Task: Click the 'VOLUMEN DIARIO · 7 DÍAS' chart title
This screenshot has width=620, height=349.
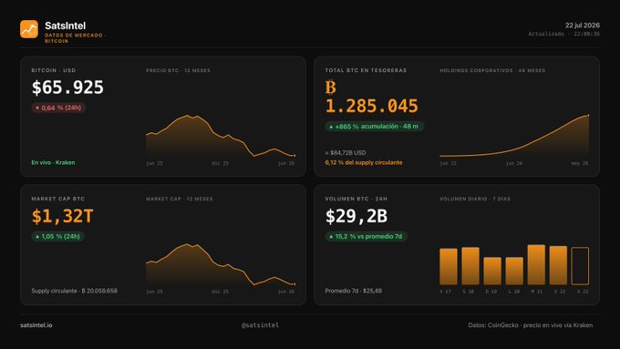Action: click(475, 199)
